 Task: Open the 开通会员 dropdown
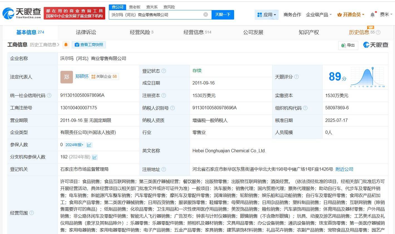pyautogui.click(x=351, y=15)
